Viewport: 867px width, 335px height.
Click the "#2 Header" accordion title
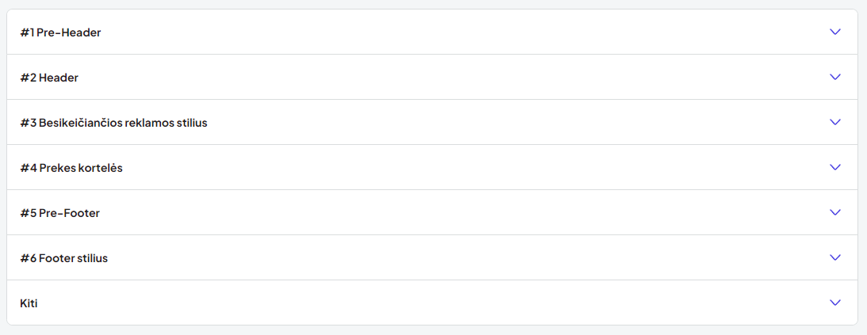(x=49, y=78)
